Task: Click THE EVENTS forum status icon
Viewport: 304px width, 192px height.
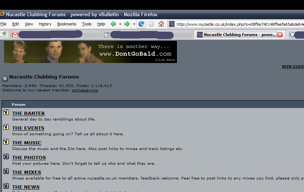Action: coord(6,127)
